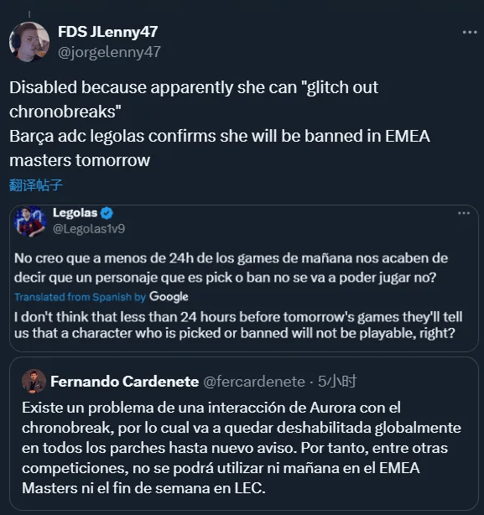484x515 pixels.
Task: Open the Legolas display name
Action: (75, 213)
